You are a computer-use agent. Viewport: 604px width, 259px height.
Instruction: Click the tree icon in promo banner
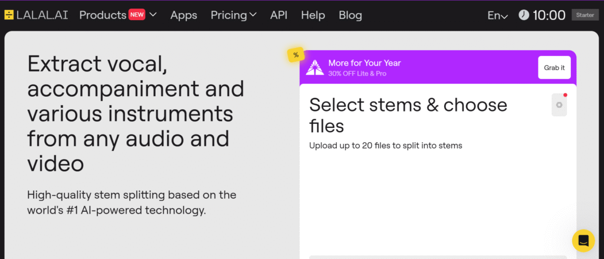pyautogui.click(x=315, y=67)
